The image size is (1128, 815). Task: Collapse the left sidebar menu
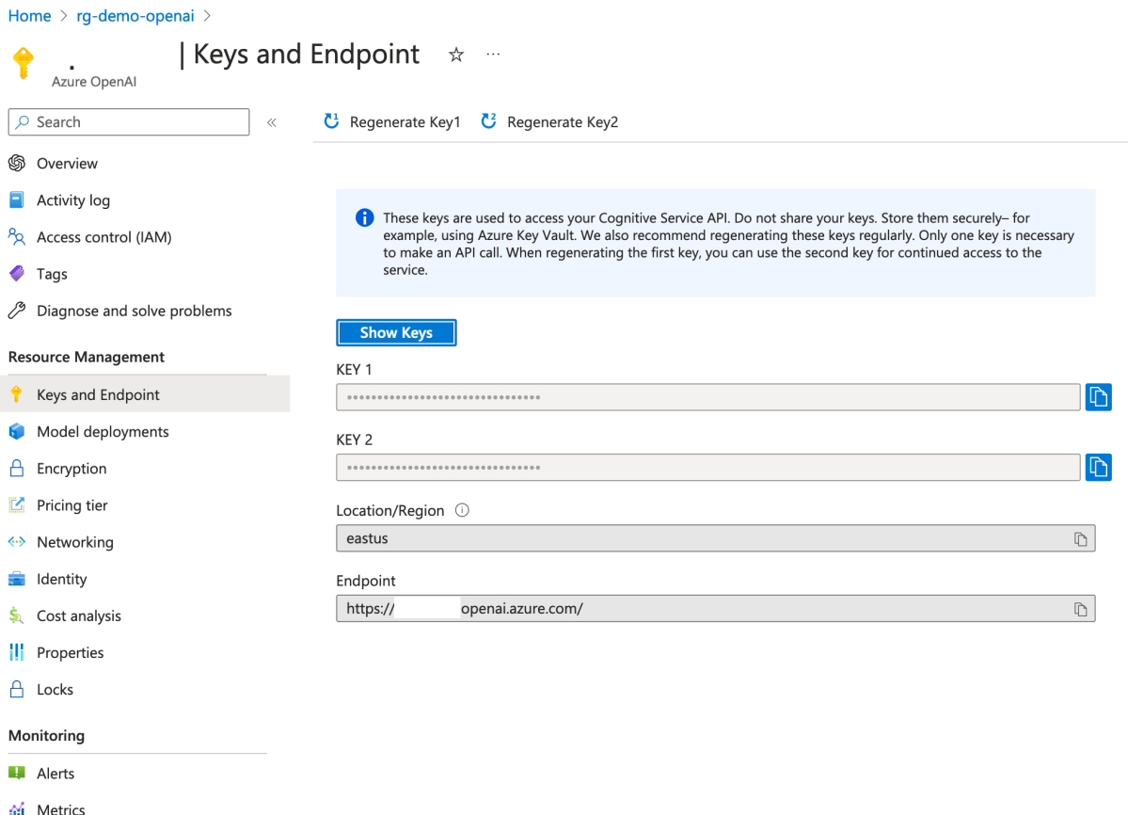tap(272, 122)
